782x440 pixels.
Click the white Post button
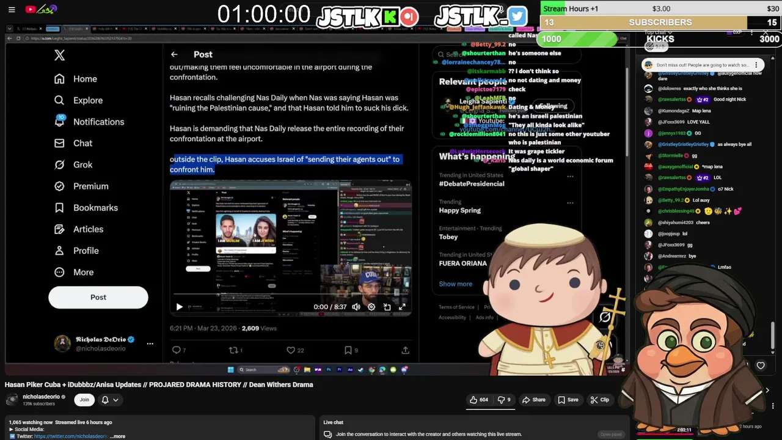pyautogui.click(x=98, y=297)
